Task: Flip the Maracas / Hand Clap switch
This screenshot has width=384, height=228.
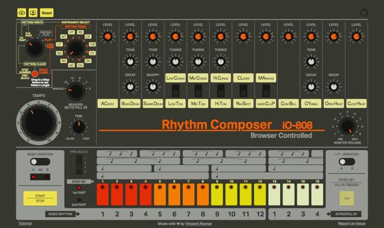Action: coord(266,90)
